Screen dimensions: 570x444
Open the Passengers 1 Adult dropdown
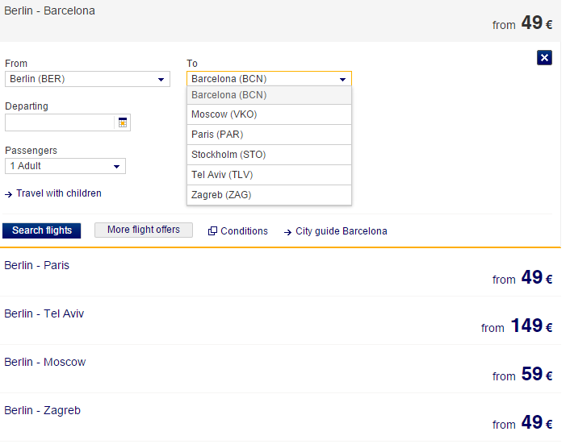(x=117, y=166)
